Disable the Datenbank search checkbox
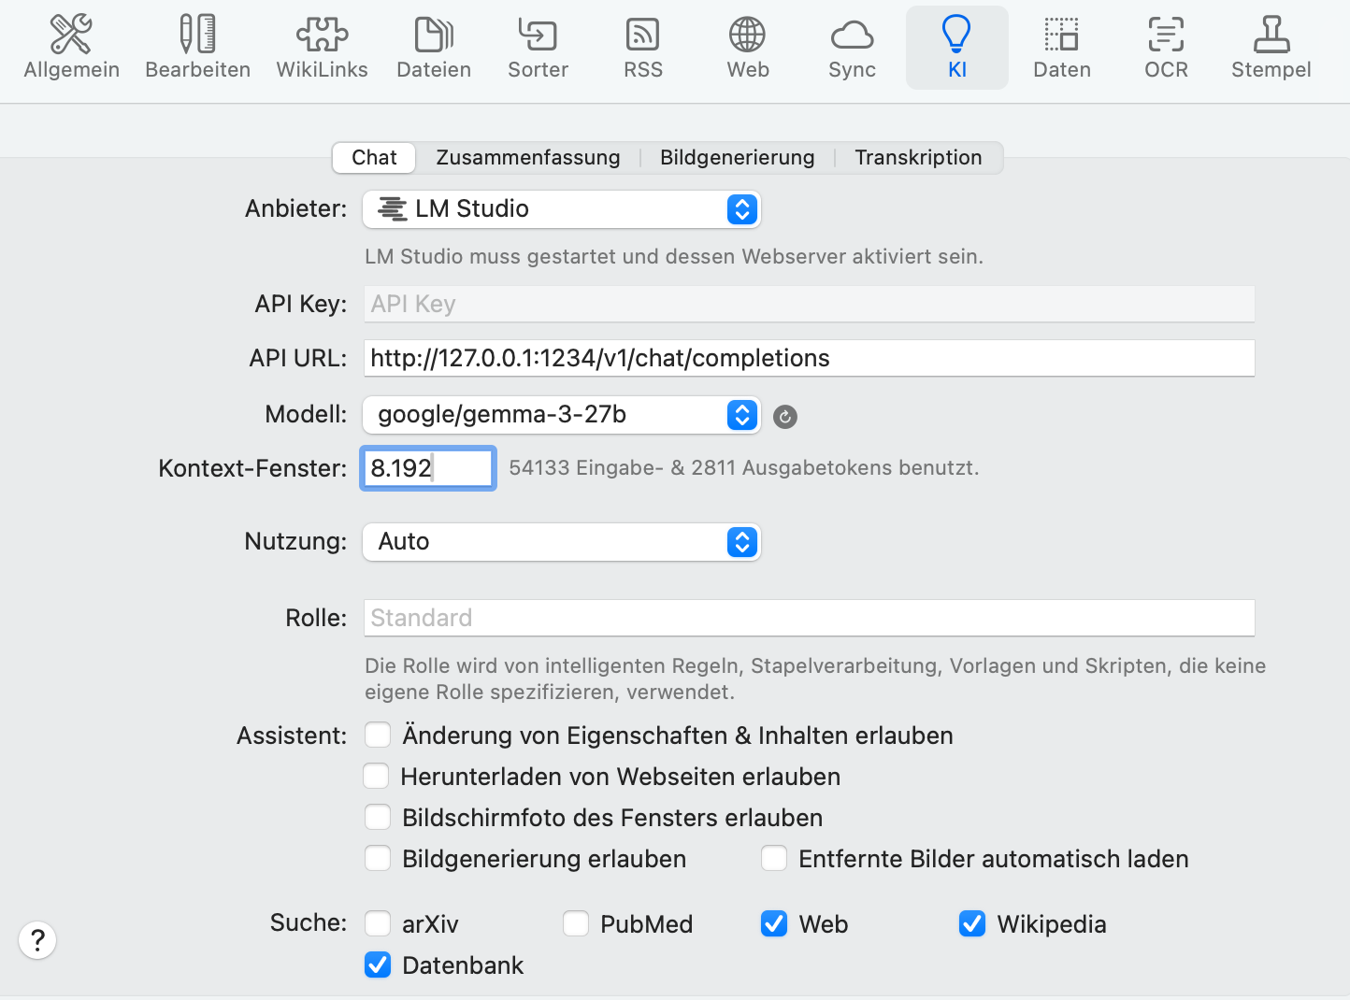 point(378,964)
